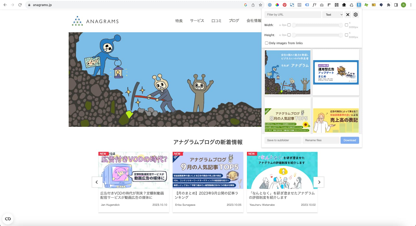This screenshot has width=416, height=226.
Task: Toggle the browser side panel icon
Action: point(396,5)
